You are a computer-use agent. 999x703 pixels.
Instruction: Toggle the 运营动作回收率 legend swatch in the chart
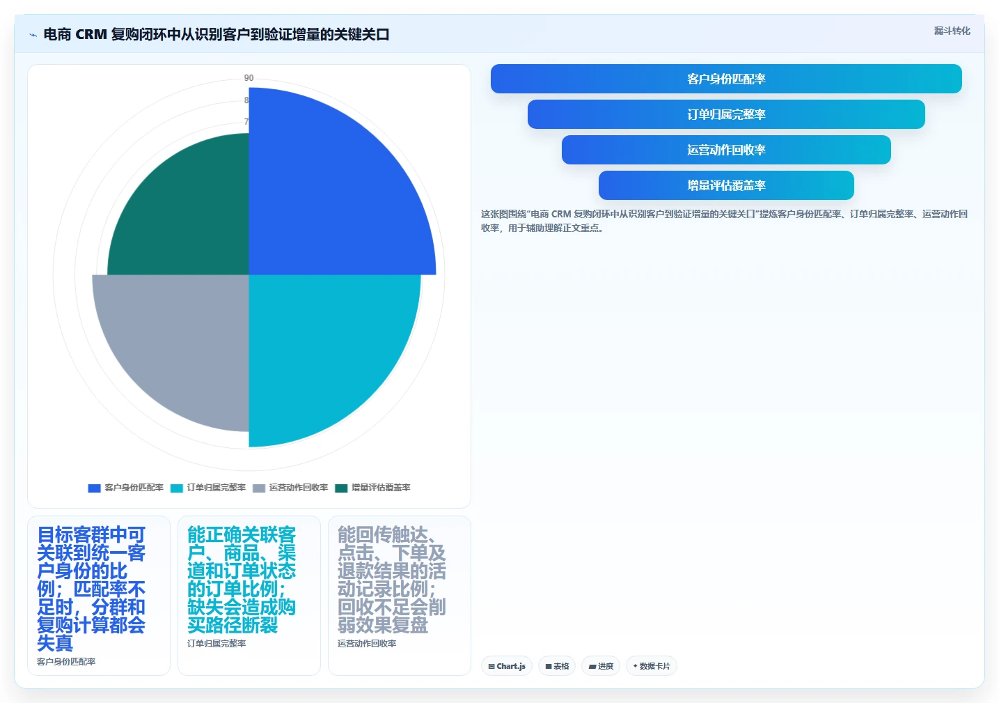tap(259, 488)
